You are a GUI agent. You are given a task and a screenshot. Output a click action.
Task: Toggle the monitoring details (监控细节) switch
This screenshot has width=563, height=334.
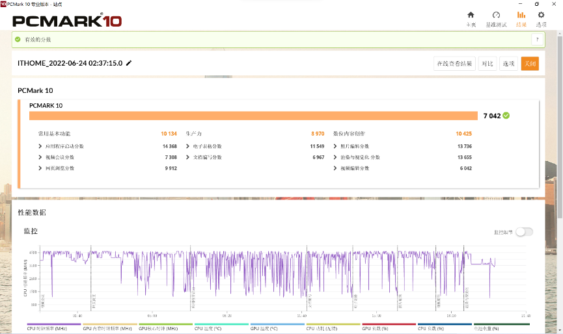(523, 232)
